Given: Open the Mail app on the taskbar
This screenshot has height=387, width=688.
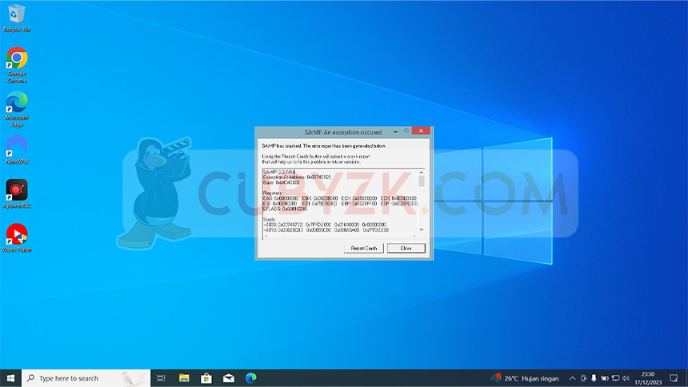Looking at the screenshot, I should click(x=229, y=378).
